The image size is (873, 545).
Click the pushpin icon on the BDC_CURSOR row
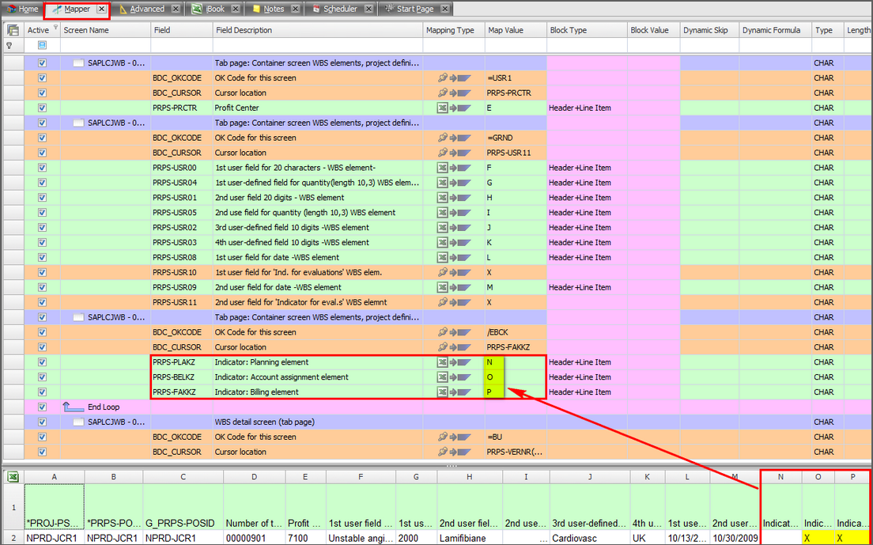(x=443, y=93)
